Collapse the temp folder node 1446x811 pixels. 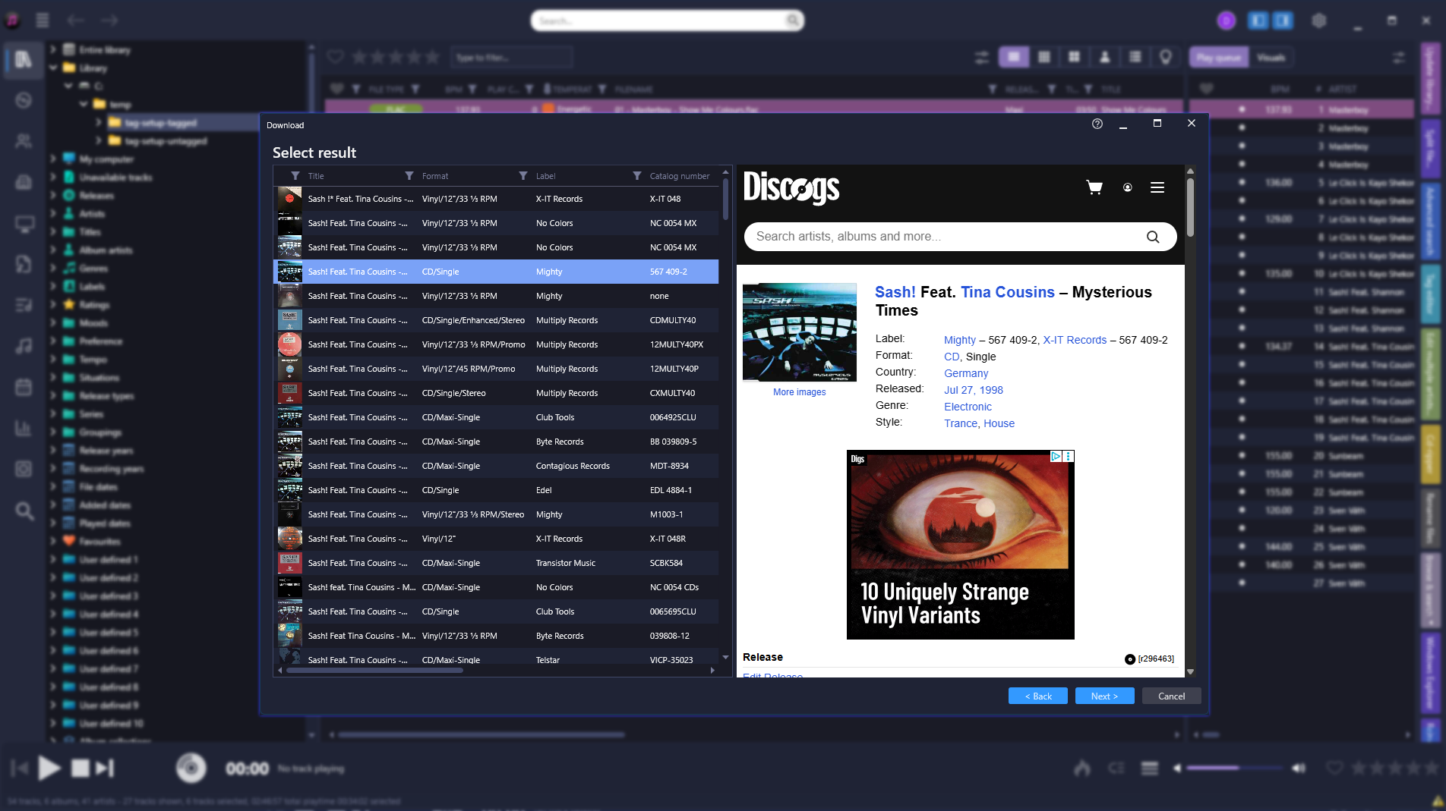tap(84, 104)
